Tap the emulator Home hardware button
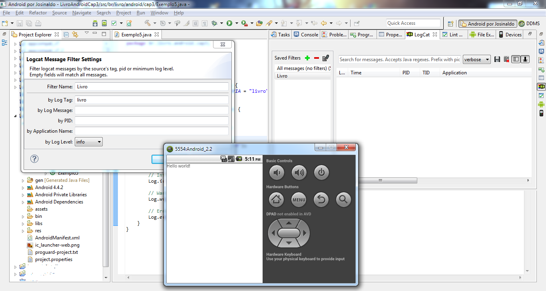Image resolution: width=546 pixels, height=291 pixels. coord(277,199)
